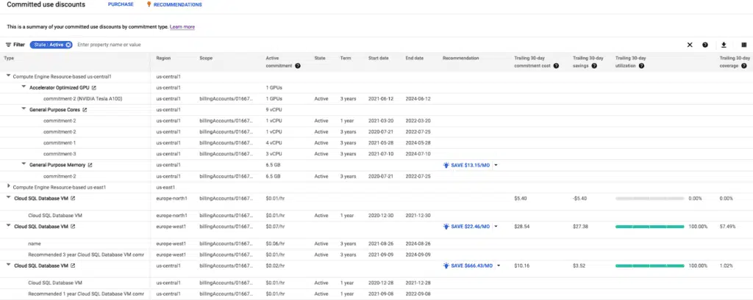This screenshot has width=753, height=300.
Task: Collapse Compute Engine Resource-based us-central1 group
Action: coord(8,76)
